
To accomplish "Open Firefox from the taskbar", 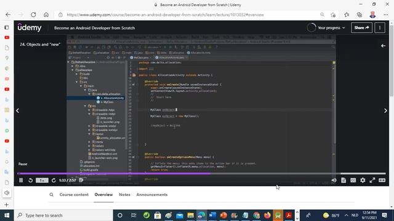I will click(x=267, y=215).
